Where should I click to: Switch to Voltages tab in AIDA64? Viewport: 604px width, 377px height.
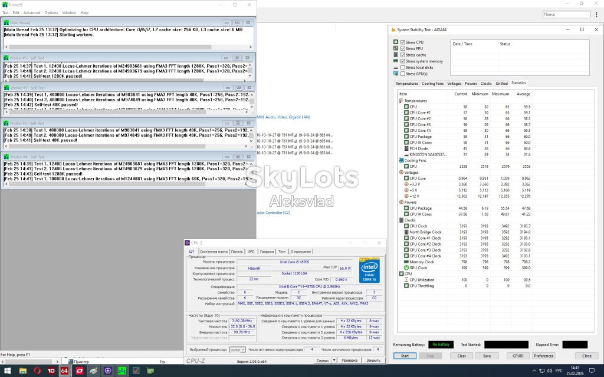pos(454,84)
